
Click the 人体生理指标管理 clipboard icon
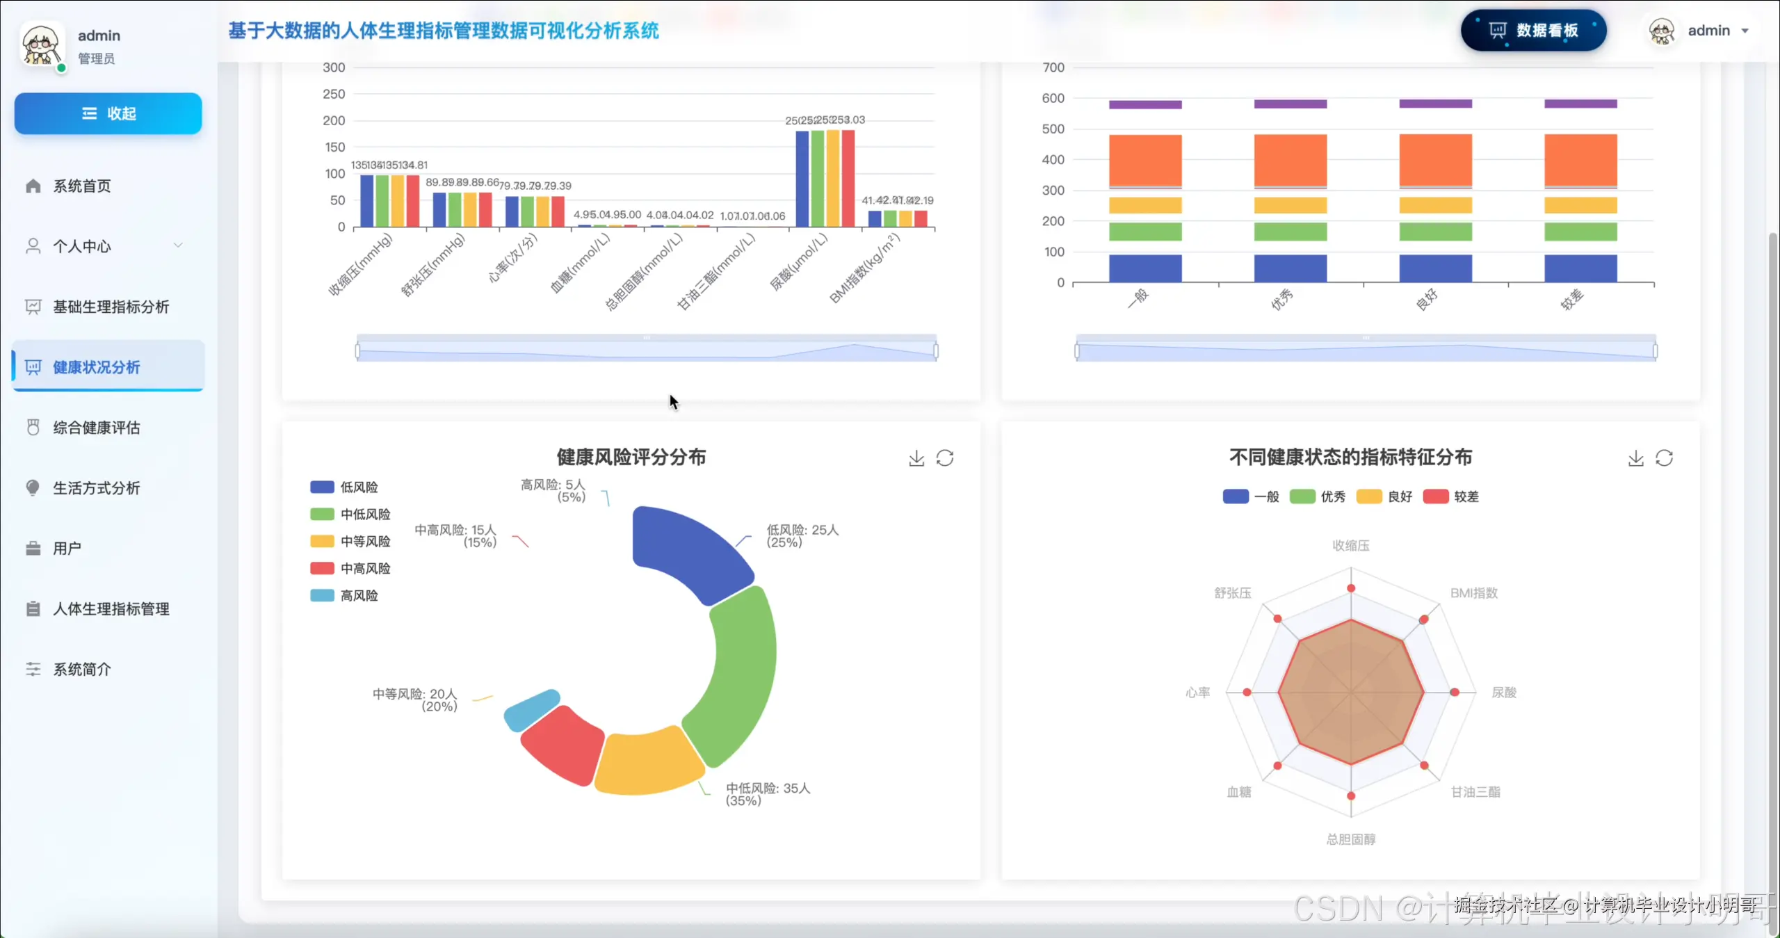coord(33,608)
